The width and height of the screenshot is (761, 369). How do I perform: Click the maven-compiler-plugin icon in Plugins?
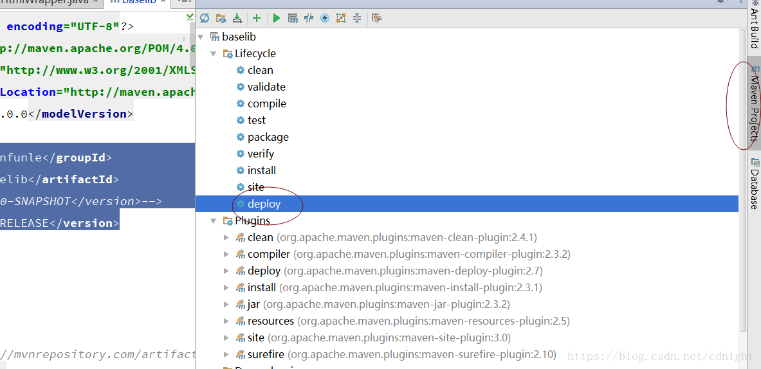pyautogui.click(x=240, y=254)
